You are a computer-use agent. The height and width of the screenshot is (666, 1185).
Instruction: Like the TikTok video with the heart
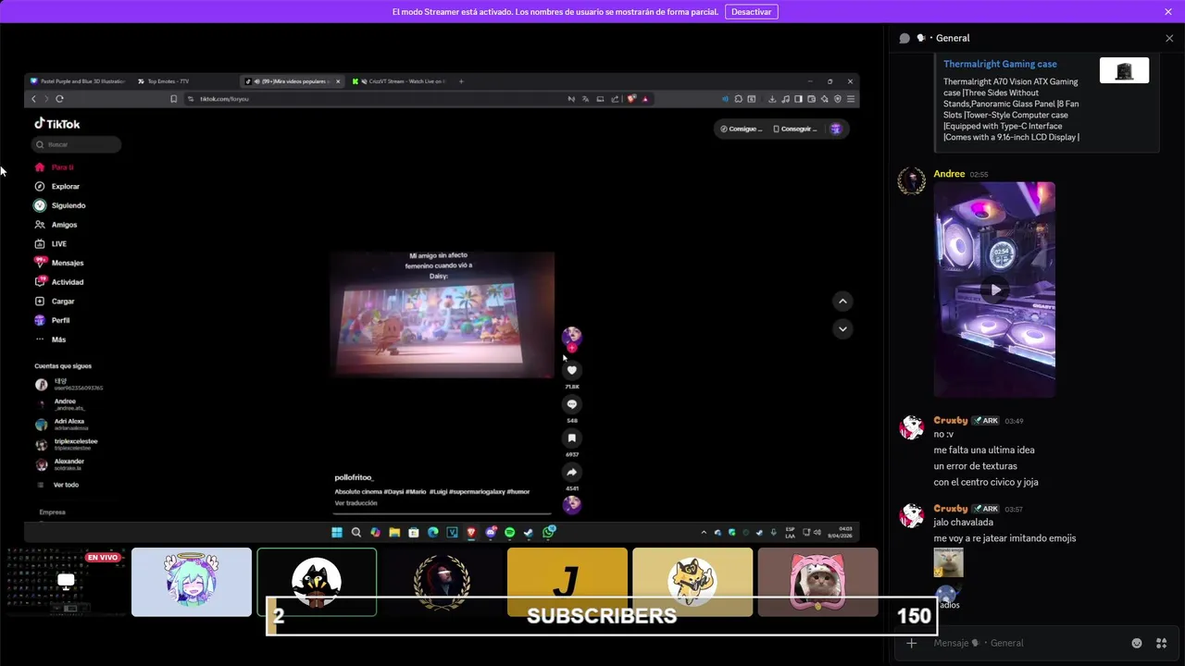point(572,370)
